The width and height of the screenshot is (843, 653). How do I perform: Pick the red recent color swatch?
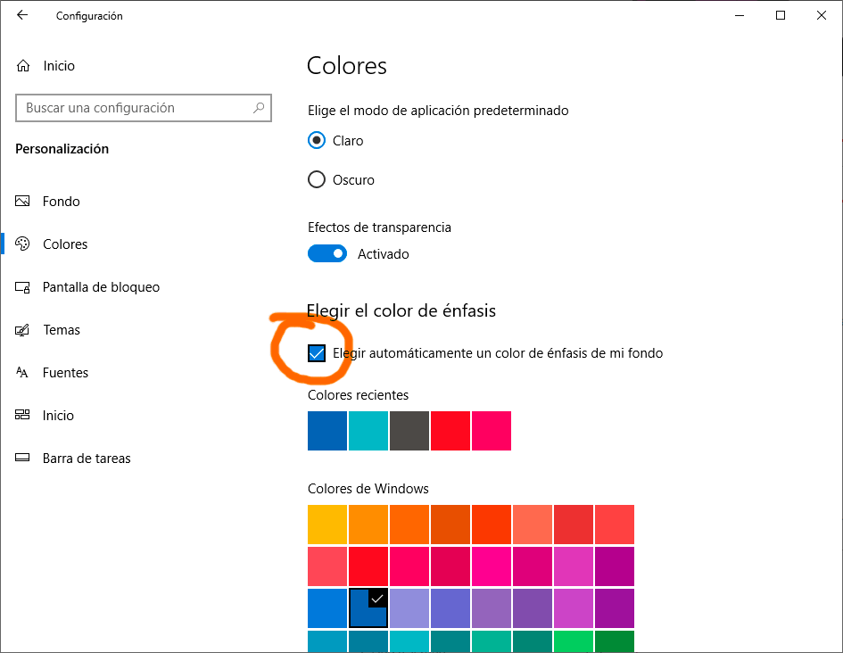pyautogui.click(x=450, y=431)
